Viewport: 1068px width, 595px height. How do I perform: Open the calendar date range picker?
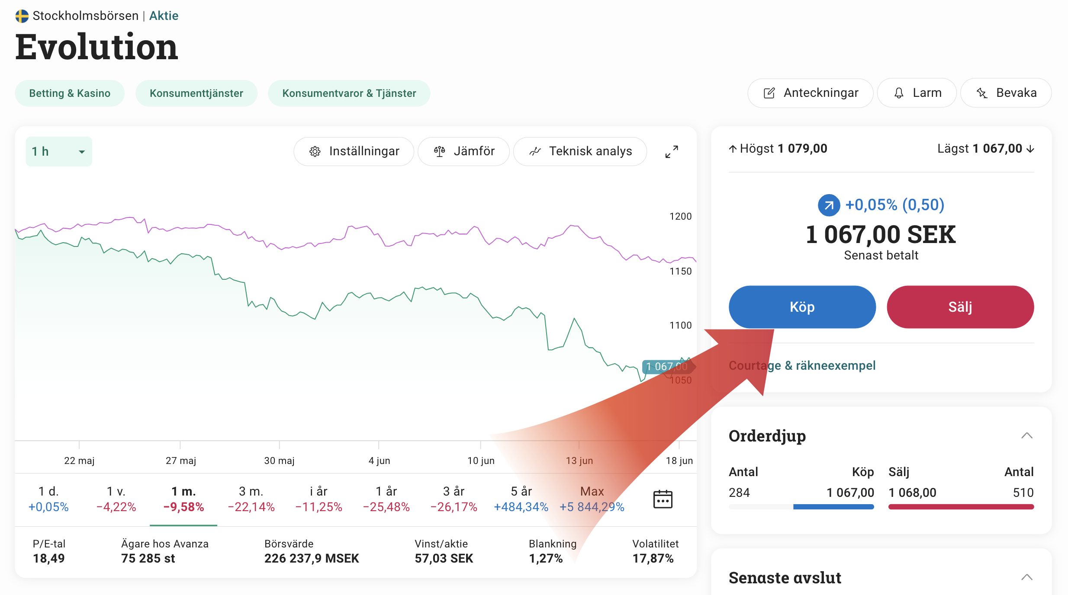663,499
